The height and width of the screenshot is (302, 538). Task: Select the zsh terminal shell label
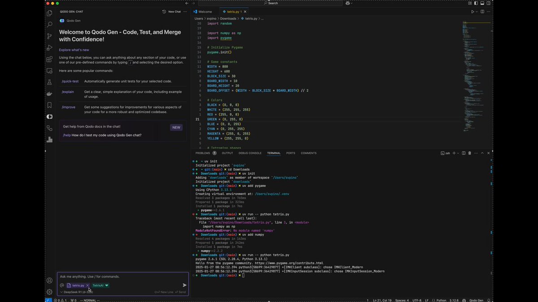[446, 153]
